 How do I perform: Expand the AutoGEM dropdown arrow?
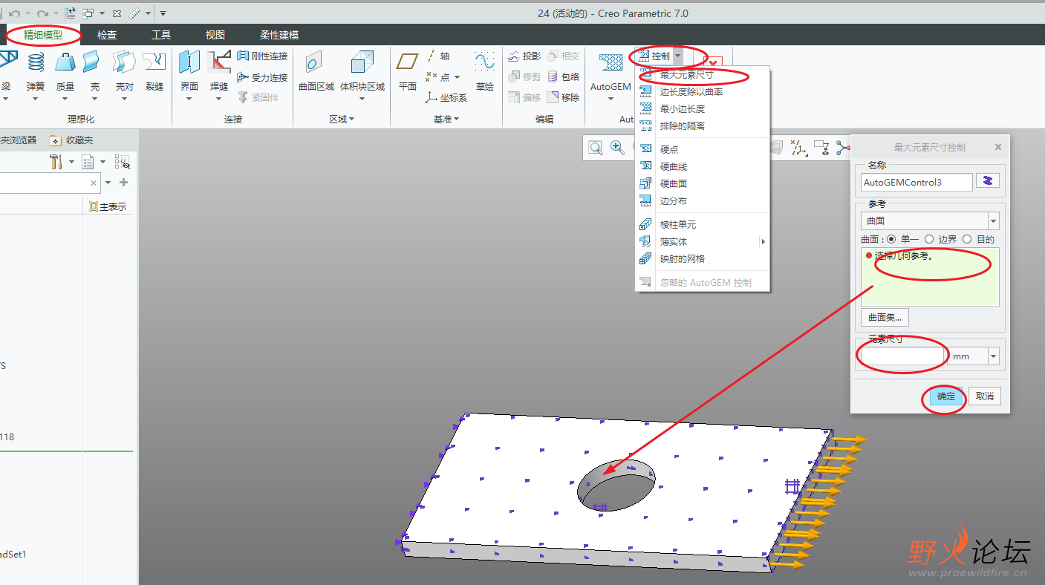[x=611, y=99]
